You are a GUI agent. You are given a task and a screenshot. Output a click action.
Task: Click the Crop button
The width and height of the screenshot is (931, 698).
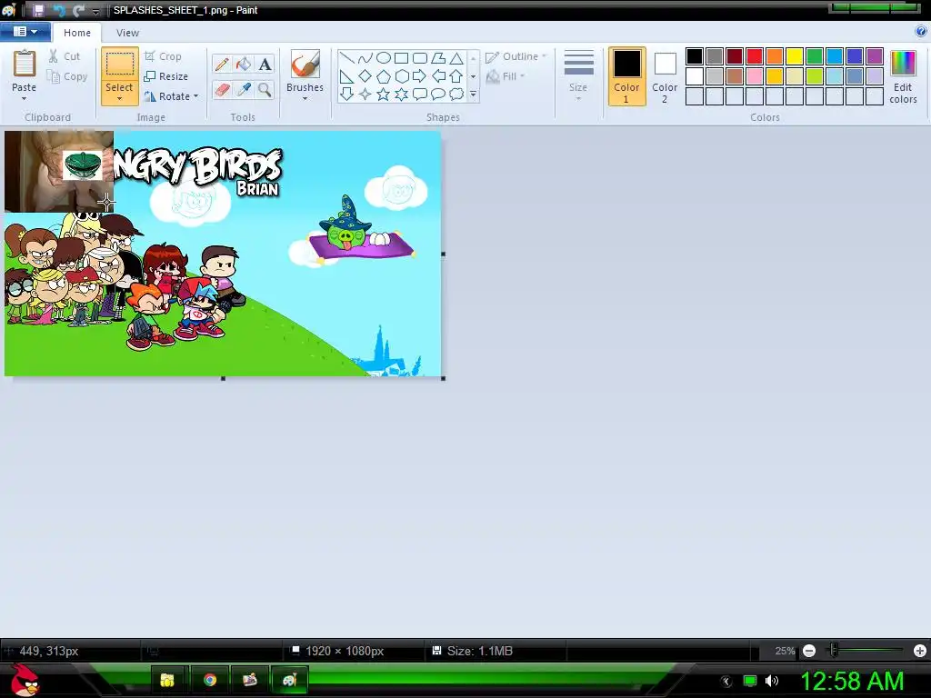coord(164,56)
